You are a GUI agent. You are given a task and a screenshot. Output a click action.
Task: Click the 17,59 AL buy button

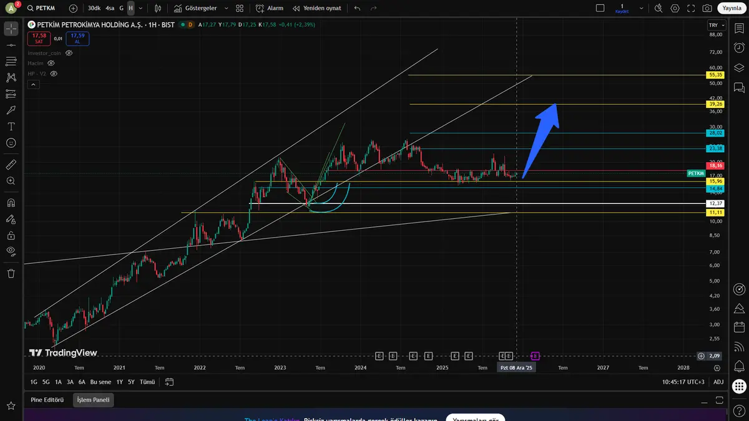(77, 39)
